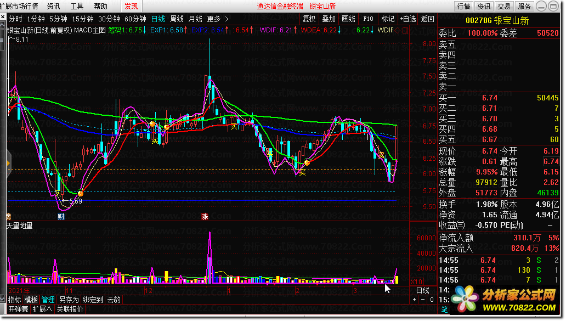Image resolution: width=566 pixels, height=321 pixels.
Task: Click the 买一 price 6.74 row
Action: coord(499,98)
